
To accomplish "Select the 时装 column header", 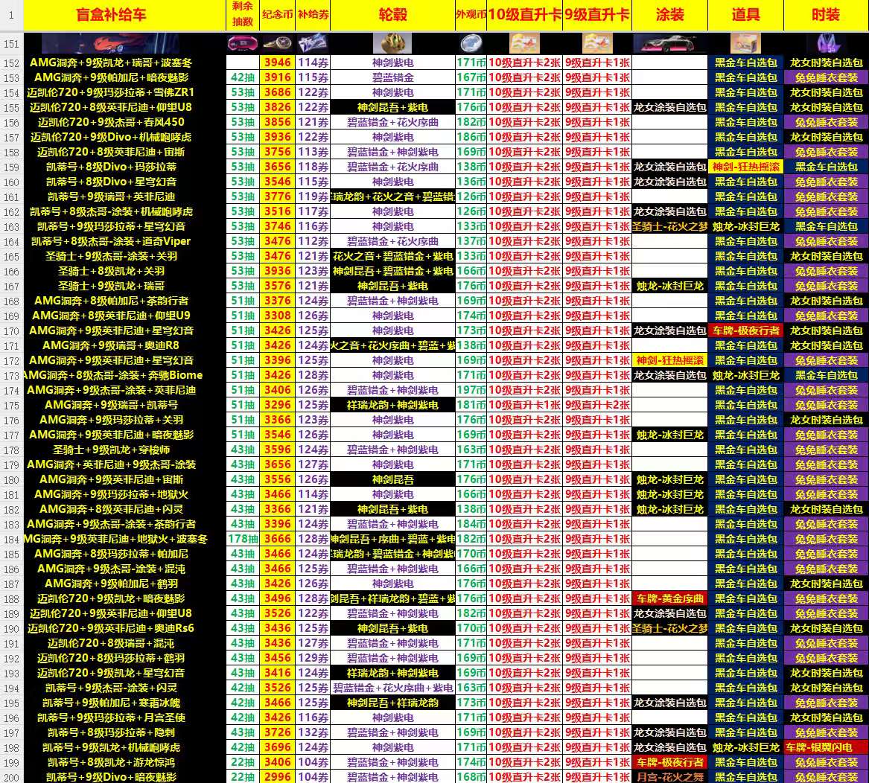I will click(826, 15).
